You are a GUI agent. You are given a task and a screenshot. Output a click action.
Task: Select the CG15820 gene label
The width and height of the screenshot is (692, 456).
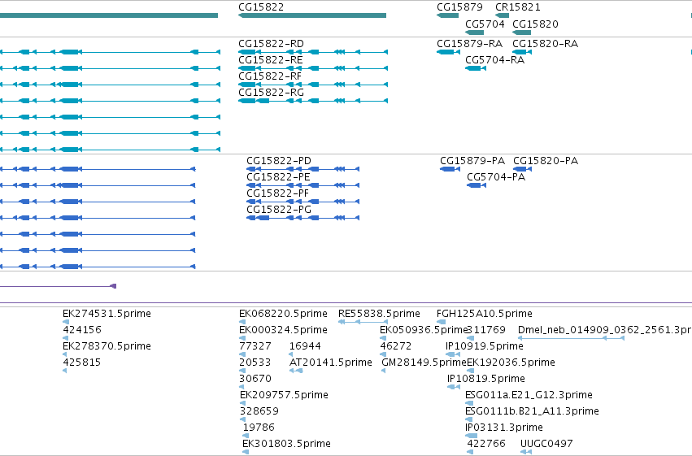(535, 24)
